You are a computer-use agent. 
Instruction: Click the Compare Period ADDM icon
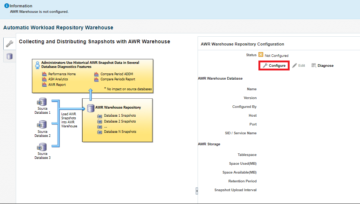point(96,74)
